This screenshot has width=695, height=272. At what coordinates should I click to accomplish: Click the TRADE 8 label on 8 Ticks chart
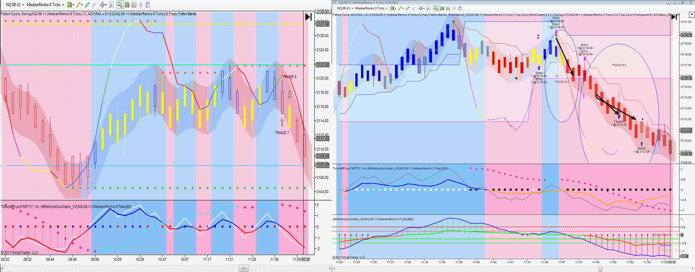[289, 77]
